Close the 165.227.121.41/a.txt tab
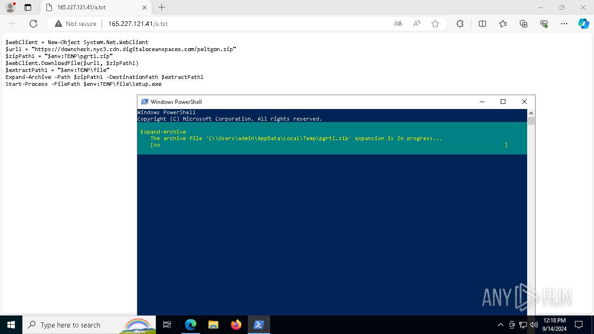594x334 pixels. pos(144,7)
